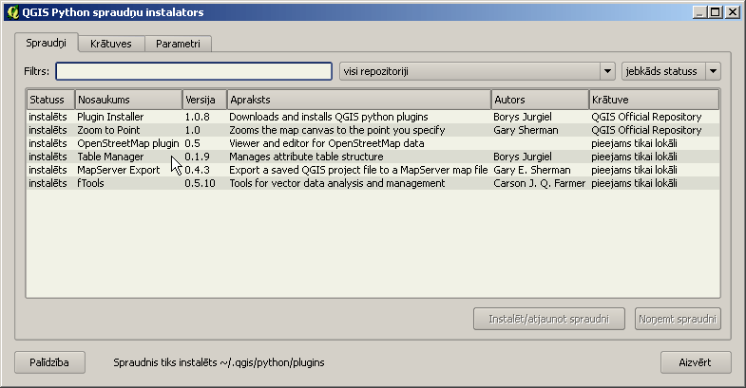Click 'instalēts' status of Plugin Installer row
This screenshot has width=746, height=388.
click(x=48, y=117)
